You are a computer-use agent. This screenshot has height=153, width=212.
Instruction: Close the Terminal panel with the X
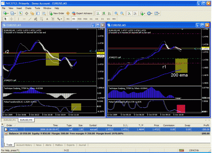point(2,124)
